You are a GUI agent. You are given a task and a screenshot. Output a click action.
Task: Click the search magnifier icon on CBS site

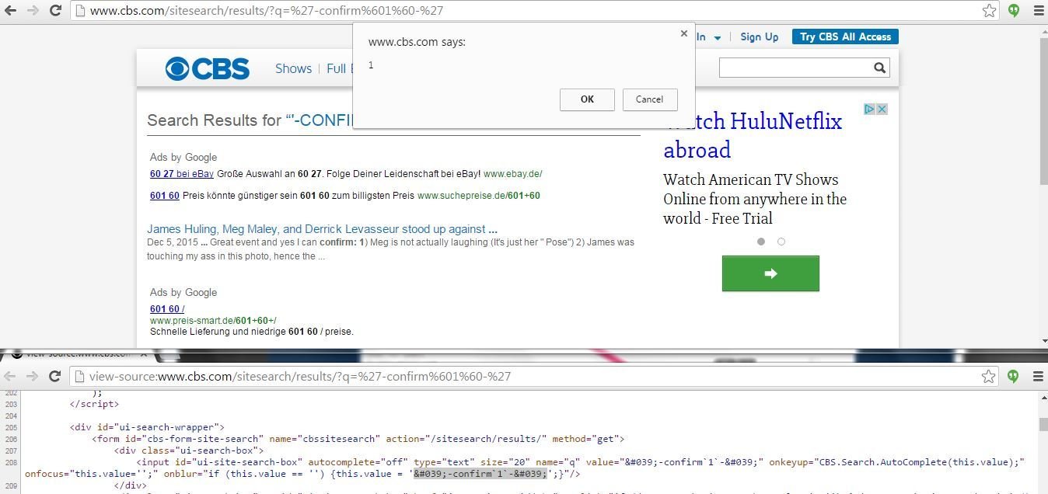879,68
